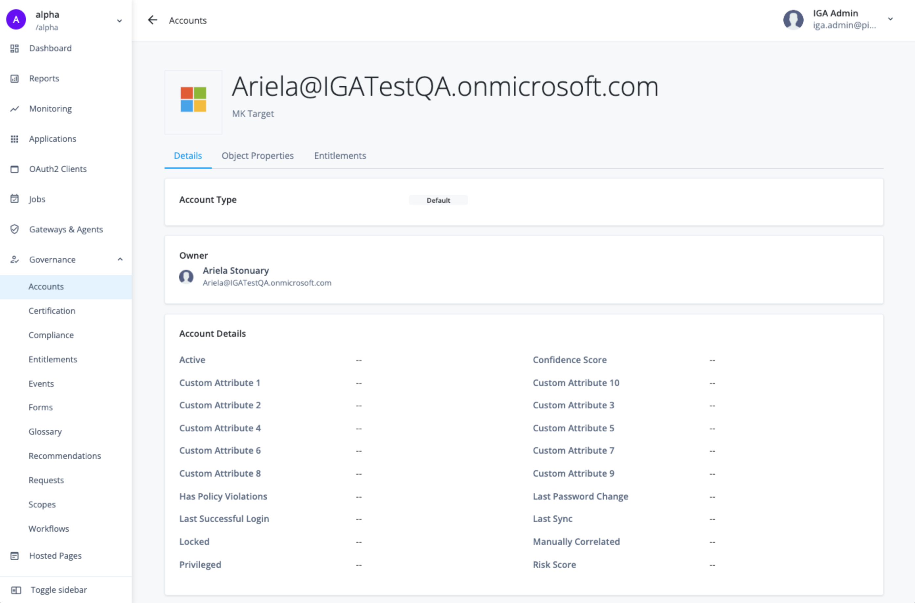Open the Entitlements tab

pyautogui.click(x=340, y=156)
